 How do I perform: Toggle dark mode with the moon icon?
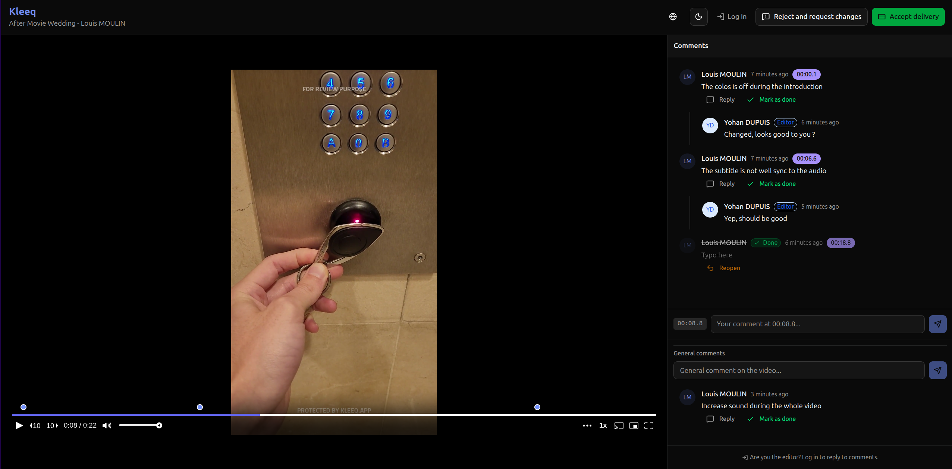698,16
